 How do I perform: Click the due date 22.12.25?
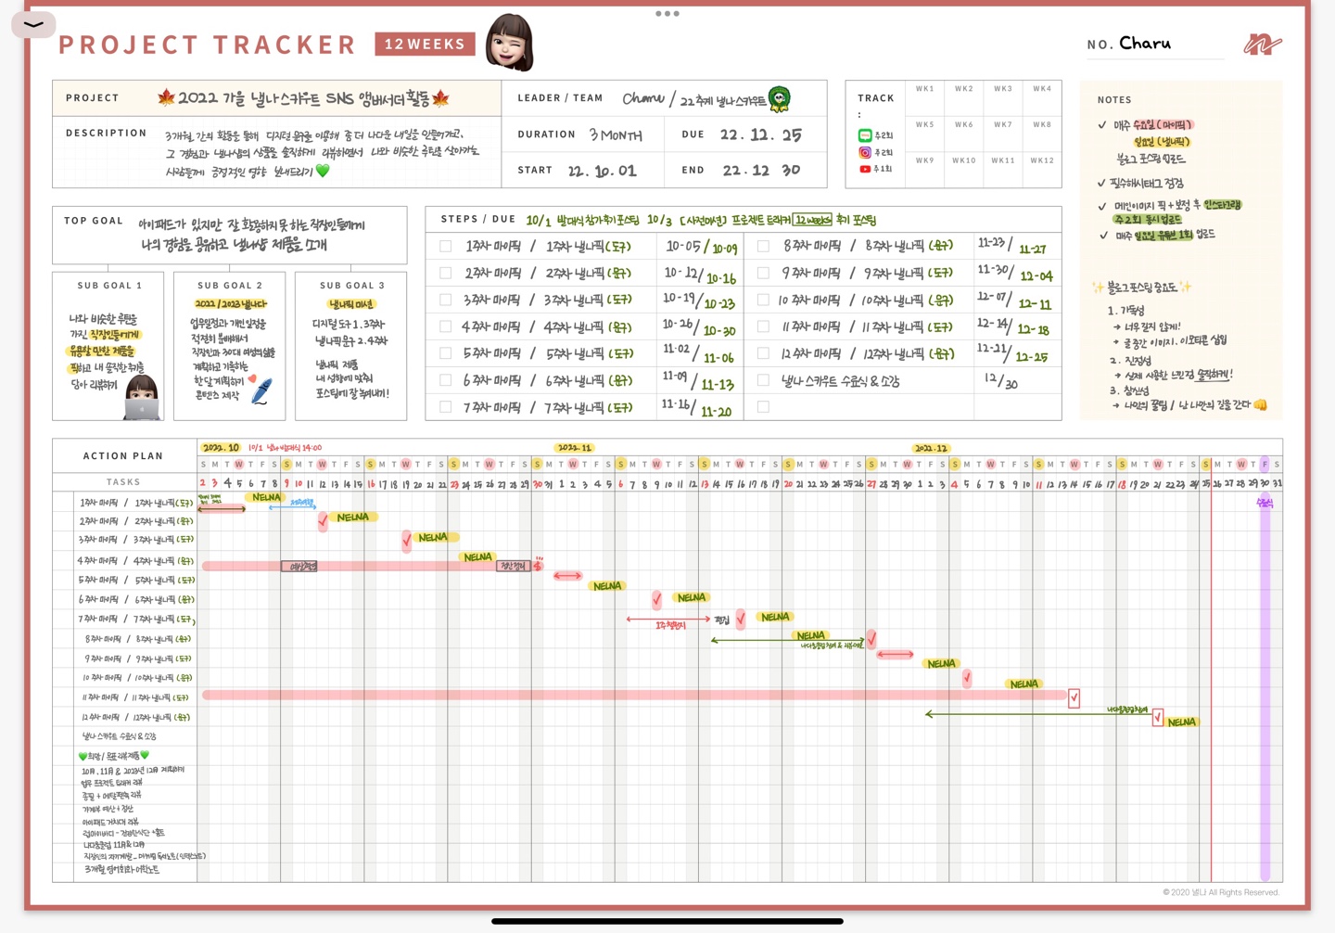761,134
